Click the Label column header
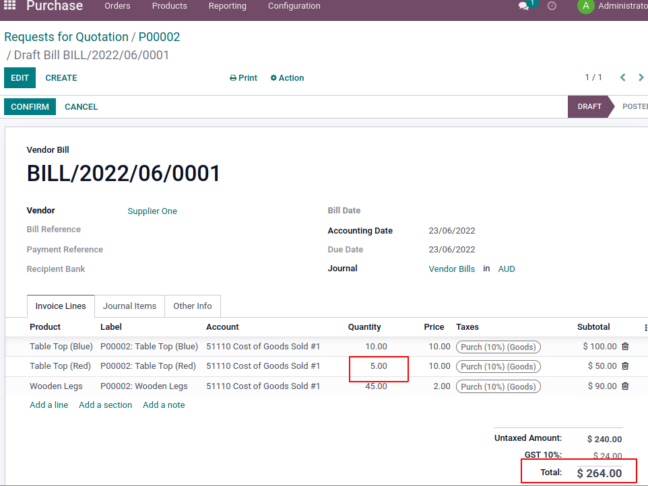 tap(110, 327)
